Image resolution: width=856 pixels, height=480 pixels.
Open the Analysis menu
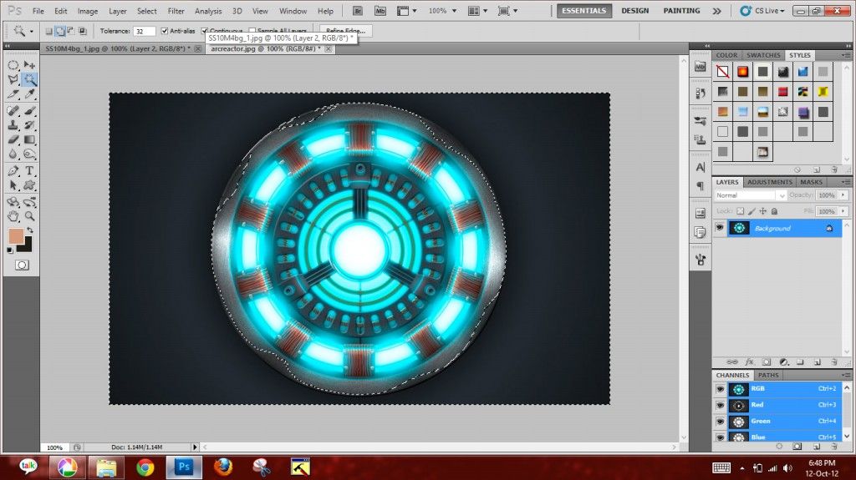[208, 11]
